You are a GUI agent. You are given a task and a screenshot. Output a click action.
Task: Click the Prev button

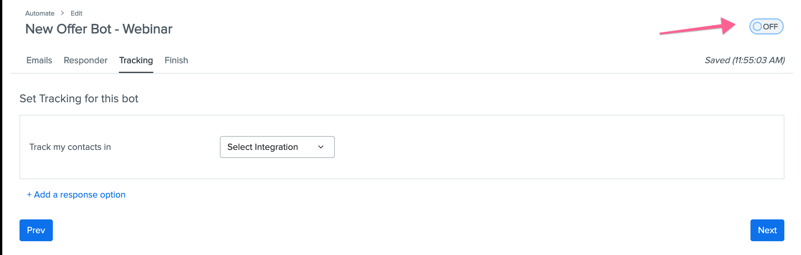coord(36,230)
